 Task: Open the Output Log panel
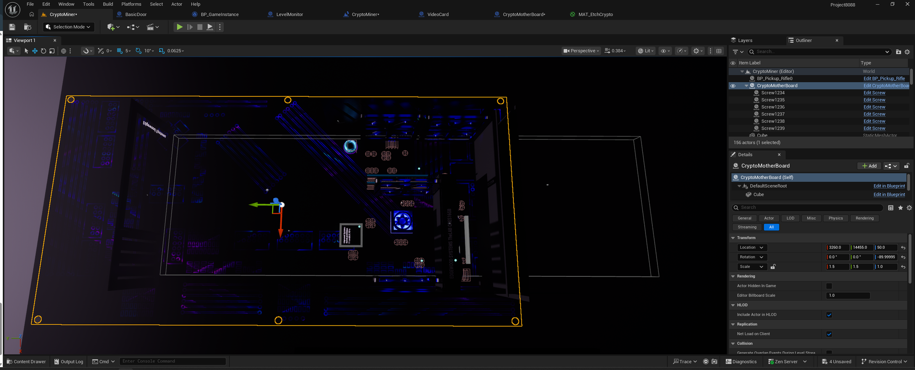click(69, 361)
